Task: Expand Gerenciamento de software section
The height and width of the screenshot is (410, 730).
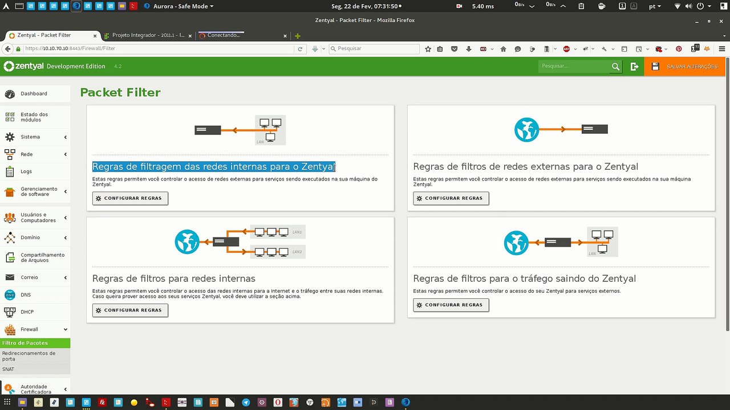Action: coord(66,191)
